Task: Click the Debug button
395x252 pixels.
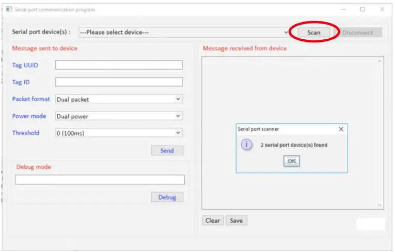Action: [167, 197]
